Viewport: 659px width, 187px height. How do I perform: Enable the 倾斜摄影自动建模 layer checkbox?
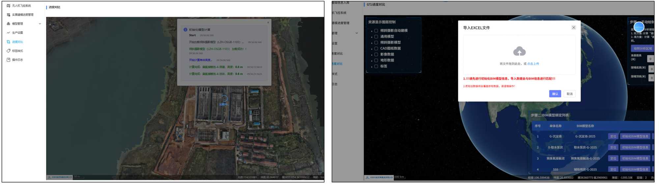[376, 31]
